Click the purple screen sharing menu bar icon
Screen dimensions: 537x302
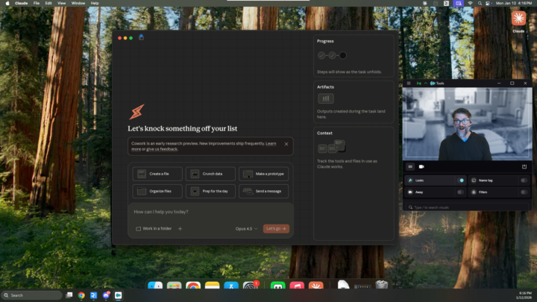458,3
